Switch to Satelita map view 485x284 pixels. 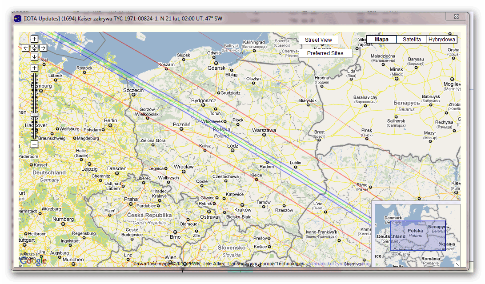coord(412,39)
